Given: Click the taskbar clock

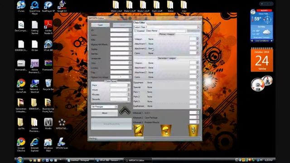Looking at the screenshot, I should point(269,160).
